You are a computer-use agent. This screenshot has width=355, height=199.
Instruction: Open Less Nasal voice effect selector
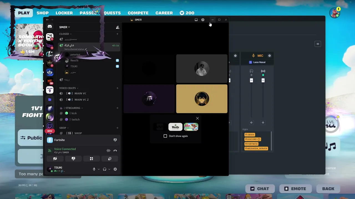(x=257, y=62)
